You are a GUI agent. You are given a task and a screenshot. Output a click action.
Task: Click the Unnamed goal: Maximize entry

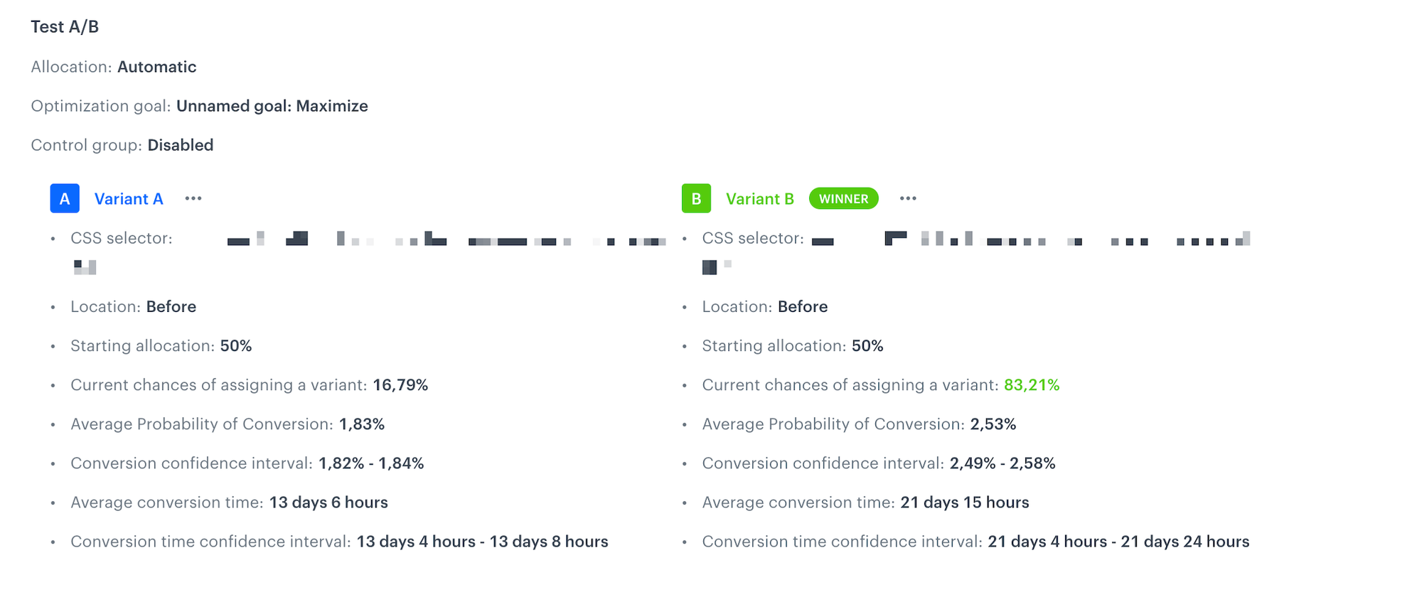pyautogui.click(x=272, y=105)
